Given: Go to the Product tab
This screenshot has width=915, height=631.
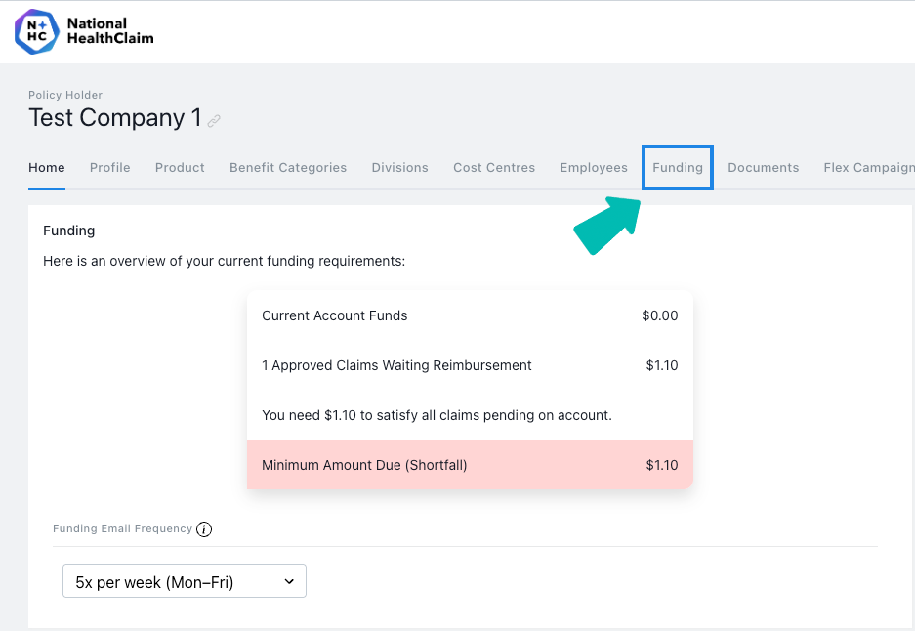Looking at the screenshot, I should pyautogui.click(x=180, y=168).
